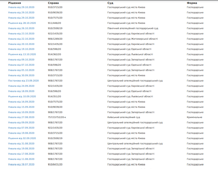
Task: Select Ухвала від 20.10.2020 link
Action: [x=21, y=44]
